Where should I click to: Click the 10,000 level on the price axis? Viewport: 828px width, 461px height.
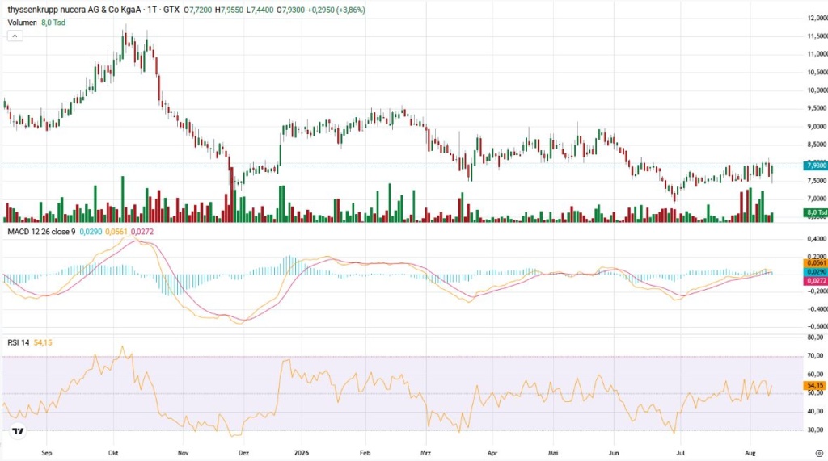click(x=817, y=90)
